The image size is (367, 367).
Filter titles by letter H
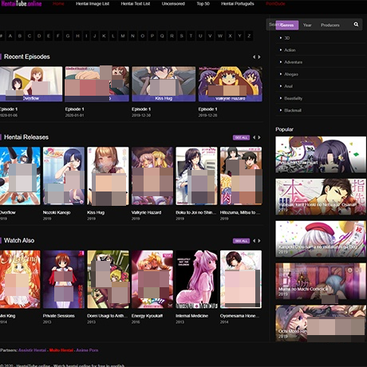[x=77, y=36]
